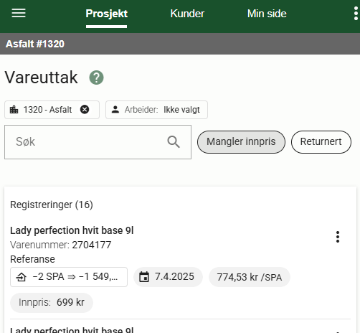The image size is (360, 333).
Task: Open the Arbeider selection dropdown
Action: point(156,110)
